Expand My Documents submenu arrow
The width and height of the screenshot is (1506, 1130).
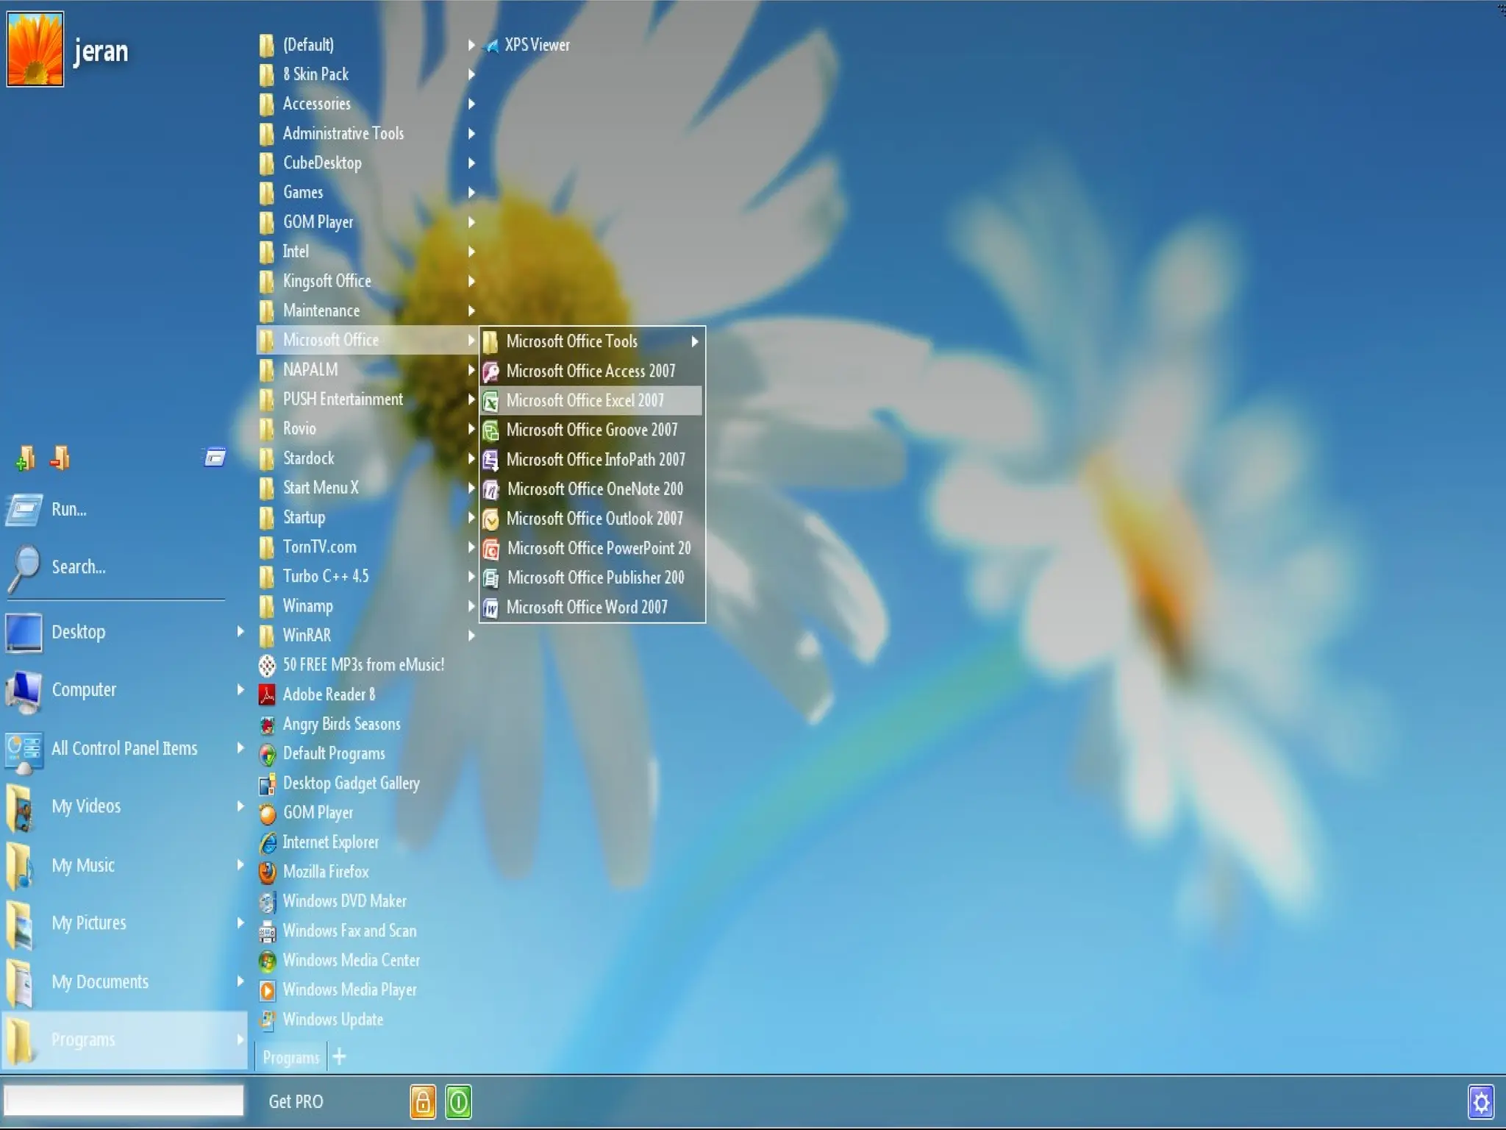tap(240, 981)
